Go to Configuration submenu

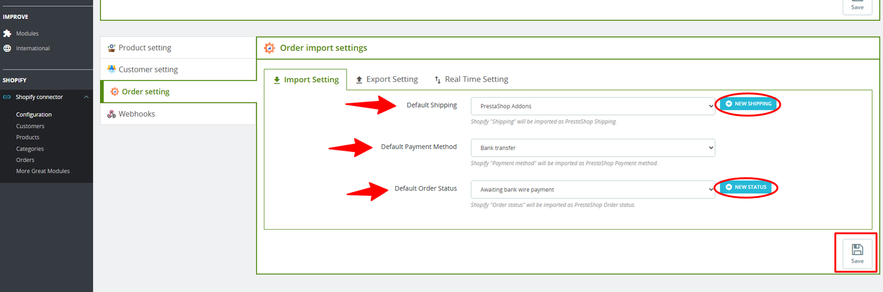coord(34,115)
